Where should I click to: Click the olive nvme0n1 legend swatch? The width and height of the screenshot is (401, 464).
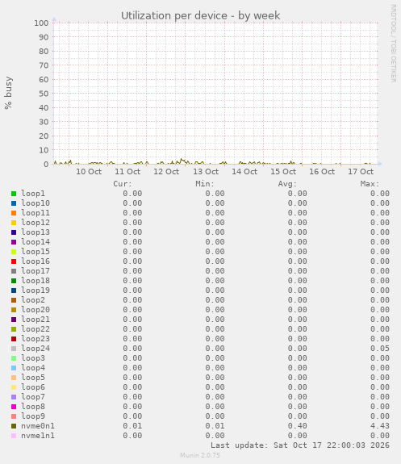click(x=14, y=426)
